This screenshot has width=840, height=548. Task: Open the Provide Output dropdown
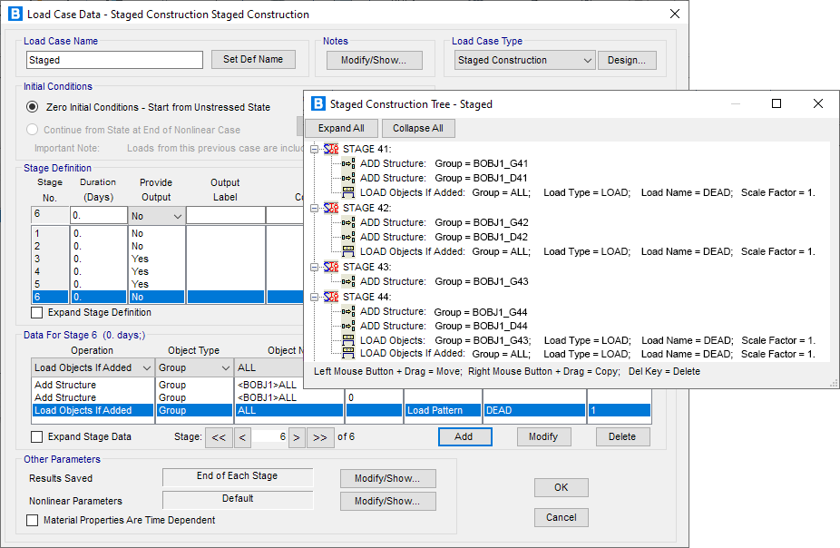tap(176, 216)
